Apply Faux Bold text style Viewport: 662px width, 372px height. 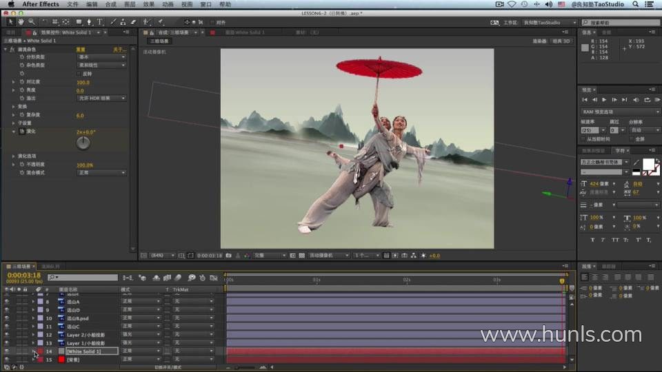point(592,240)
